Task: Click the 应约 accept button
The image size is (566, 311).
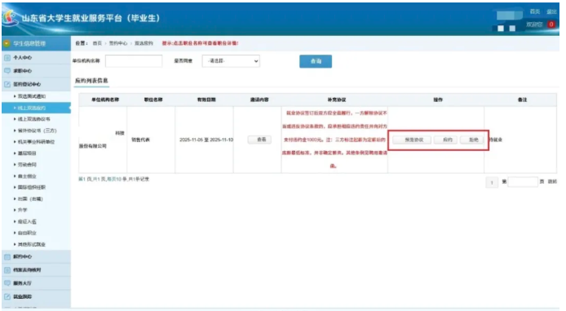Action: click(446, 140)
